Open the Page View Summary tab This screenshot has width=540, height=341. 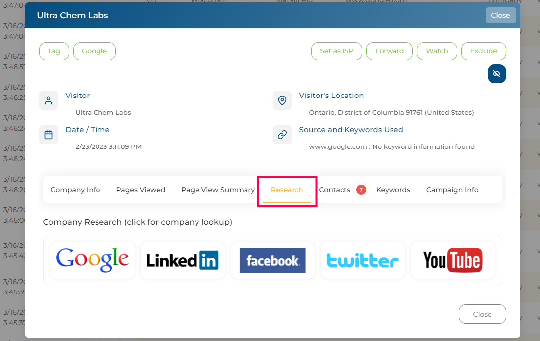[218, 190]
